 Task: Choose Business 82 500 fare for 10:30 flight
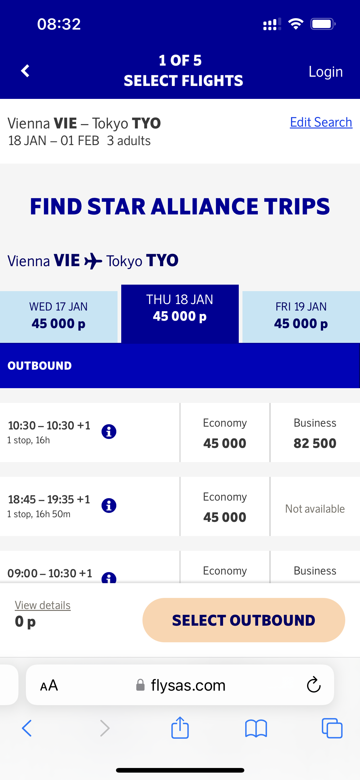(315, 433)
